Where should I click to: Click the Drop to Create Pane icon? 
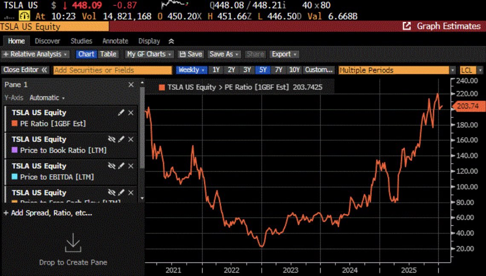(x=73, y=243)
